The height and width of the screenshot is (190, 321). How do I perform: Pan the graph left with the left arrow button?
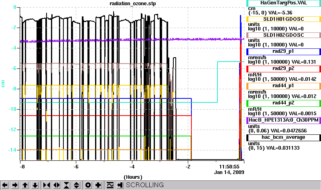tap(5, 185)
